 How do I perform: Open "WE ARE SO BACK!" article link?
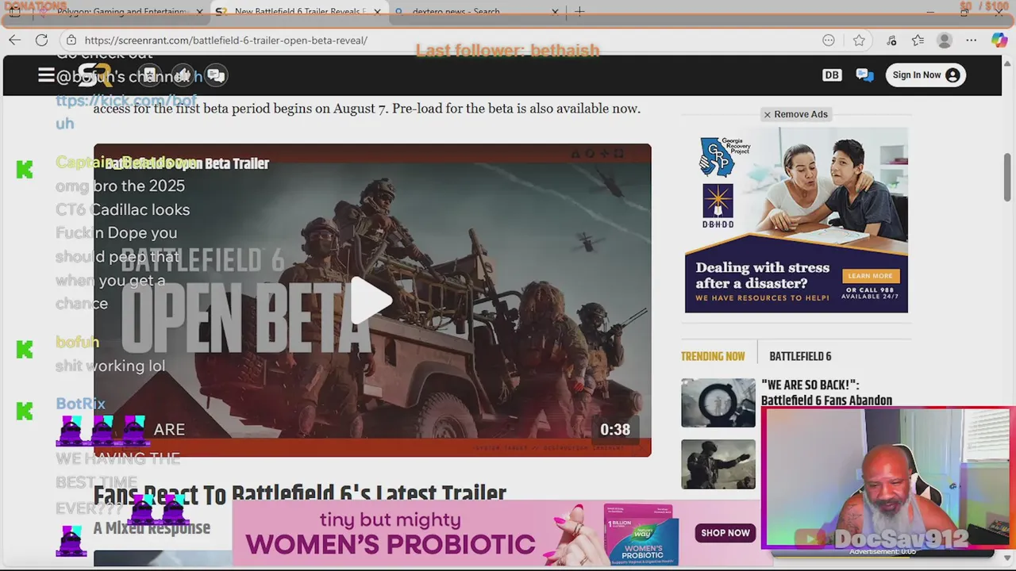click(826, 393)
